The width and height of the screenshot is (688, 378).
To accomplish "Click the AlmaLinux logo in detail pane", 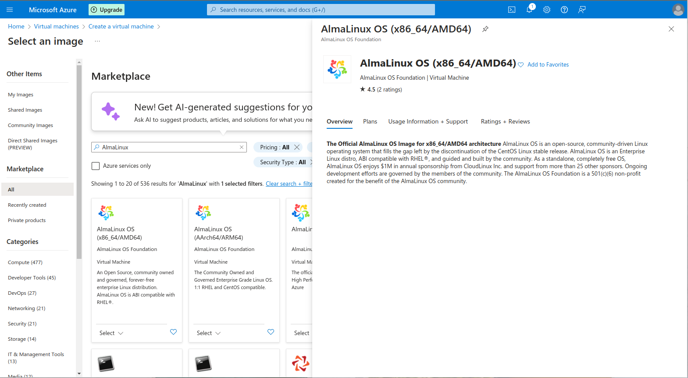I will (337, 69).
